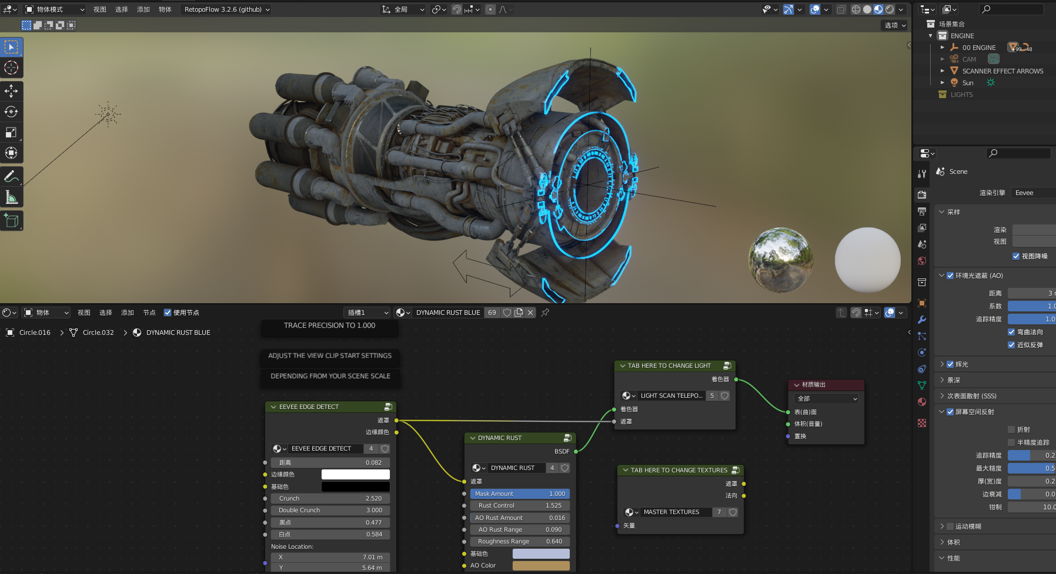Open 视图 menu in 3D viewport header

coord(100,9)
